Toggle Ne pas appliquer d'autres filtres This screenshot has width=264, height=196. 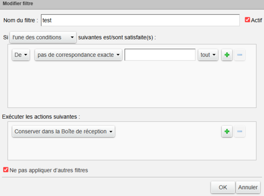[6, 170]
